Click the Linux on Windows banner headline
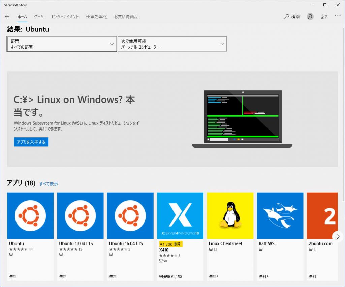The image size is (345, 287). tap(74, 106)
